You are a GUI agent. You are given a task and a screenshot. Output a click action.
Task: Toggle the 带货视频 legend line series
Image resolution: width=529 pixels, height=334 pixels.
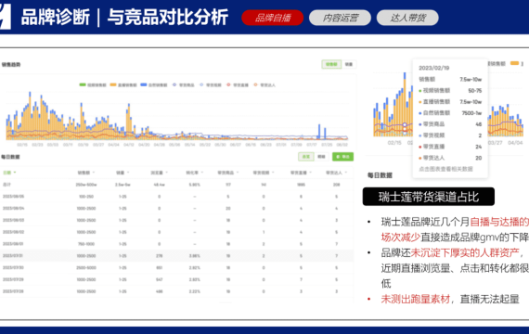(211, 85)
